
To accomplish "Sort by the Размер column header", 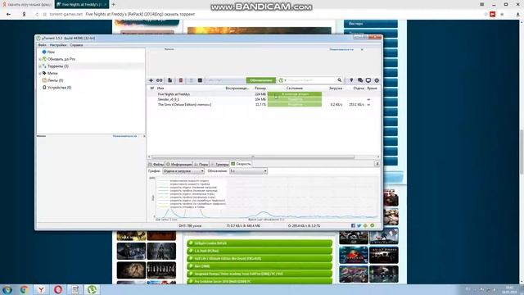I will (x=260, y=88).
